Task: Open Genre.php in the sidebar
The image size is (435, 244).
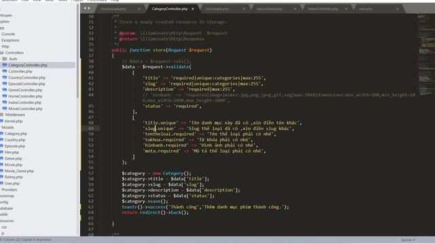Action: coord(13,158)
